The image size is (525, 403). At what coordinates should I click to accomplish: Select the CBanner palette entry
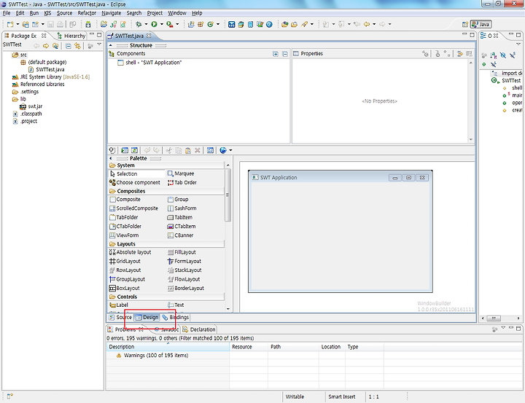(x=180, y=235)
